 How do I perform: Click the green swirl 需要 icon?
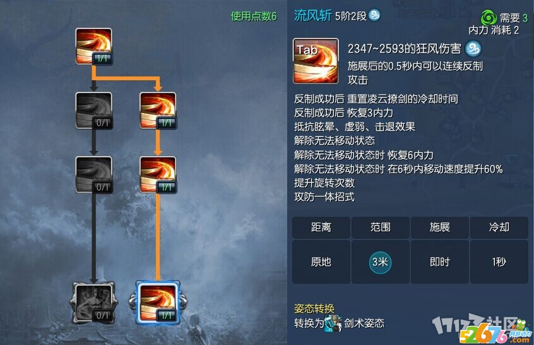pos(489,17)
